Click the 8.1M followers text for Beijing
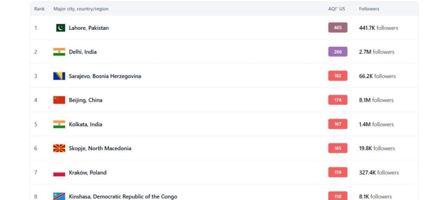 [x=376, y=100]
